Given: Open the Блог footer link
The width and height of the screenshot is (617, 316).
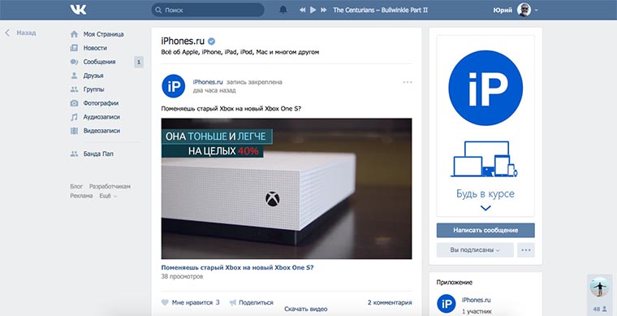Looking at the screenshot, I should tap(77, 187).
